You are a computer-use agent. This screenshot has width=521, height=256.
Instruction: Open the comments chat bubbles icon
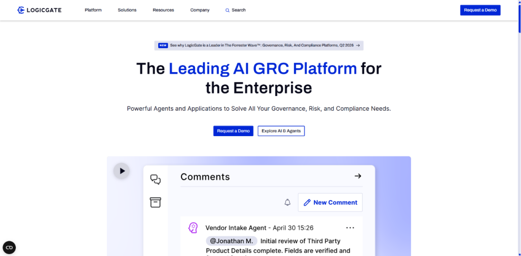click(x=155, y=179)
